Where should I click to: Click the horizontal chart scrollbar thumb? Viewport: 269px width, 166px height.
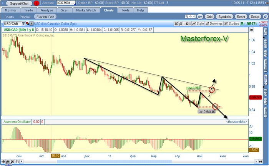114,161
